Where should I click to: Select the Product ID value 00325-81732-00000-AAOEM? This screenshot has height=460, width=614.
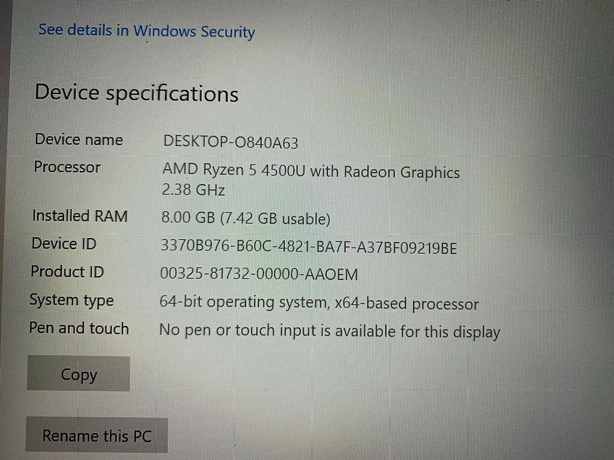click(259, 274)
